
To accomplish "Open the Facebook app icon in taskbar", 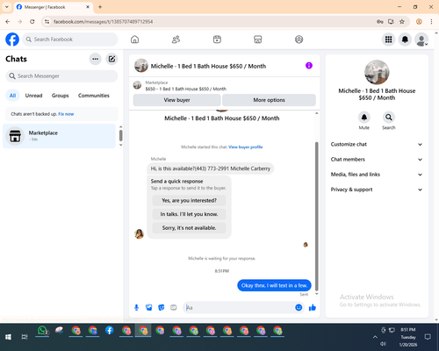I will pyautogui.click(x=110, y=331).
